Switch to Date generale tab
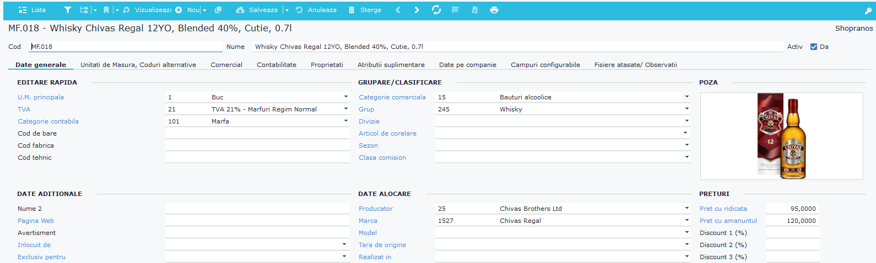 tap(41, 65)
